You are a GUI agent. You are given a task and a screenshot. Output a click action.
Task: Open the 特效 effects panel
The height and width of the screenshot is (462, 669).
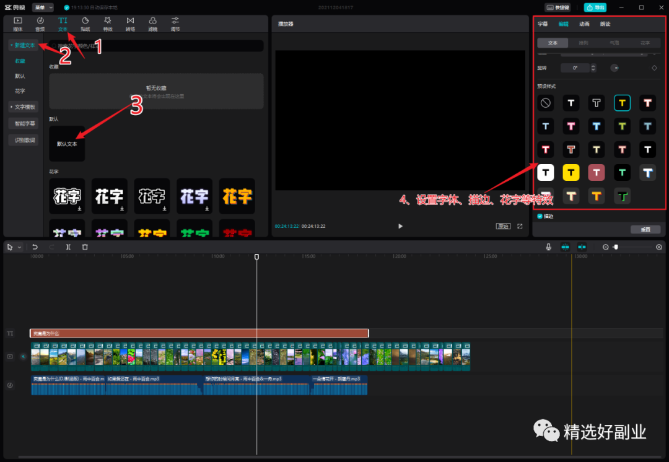(108, 24)
